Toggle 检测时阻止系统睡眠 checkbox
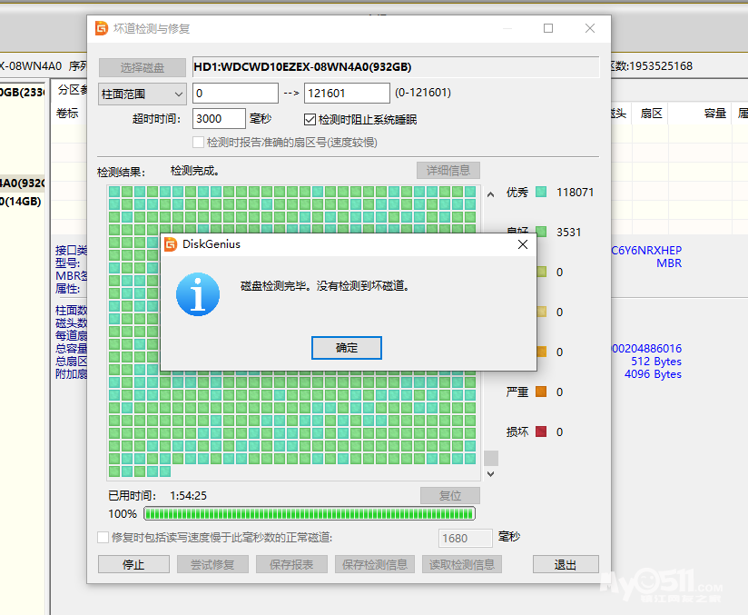Image resolution: width=748 pixels, height=615 pixels. tap(310, 119)
